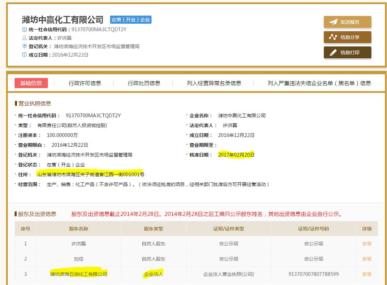The image size is (387, 285).
Task: Click the person icon beside 法定代表人
Action: coord(24,38)
